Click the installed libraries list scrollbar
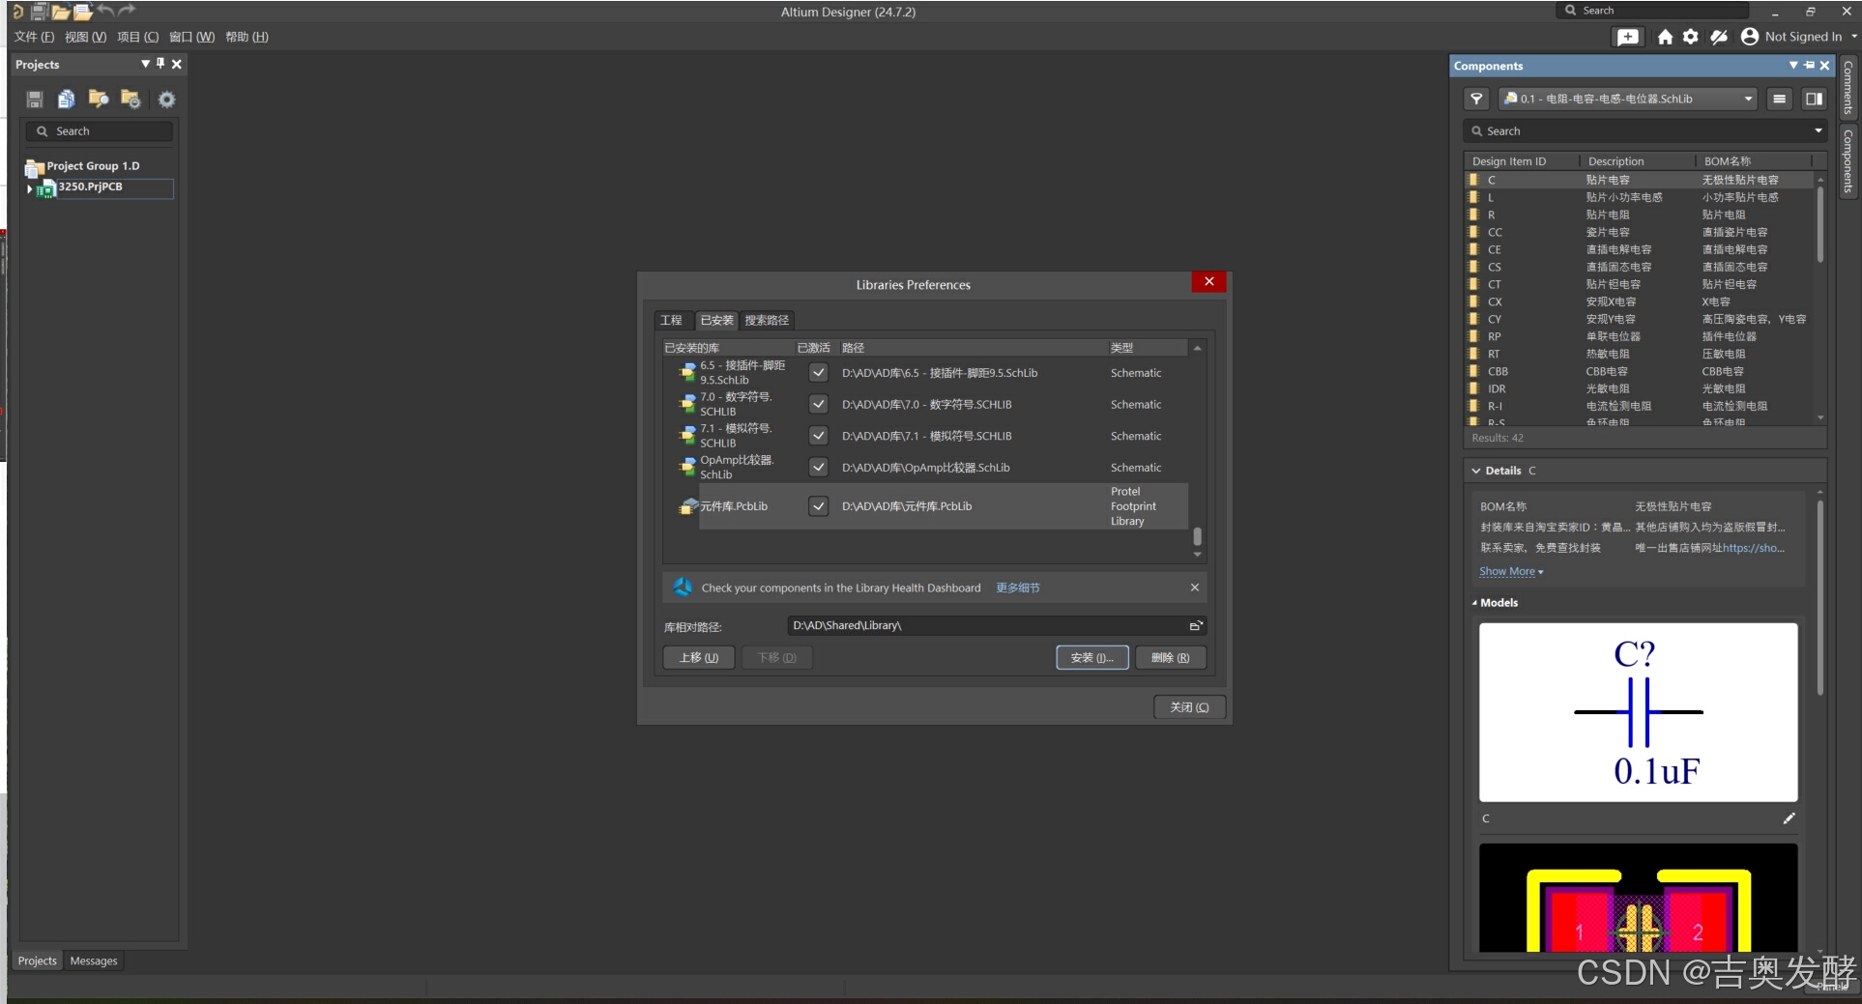This screenshot has height=1004, width=1862. (x=1197, y=537)
